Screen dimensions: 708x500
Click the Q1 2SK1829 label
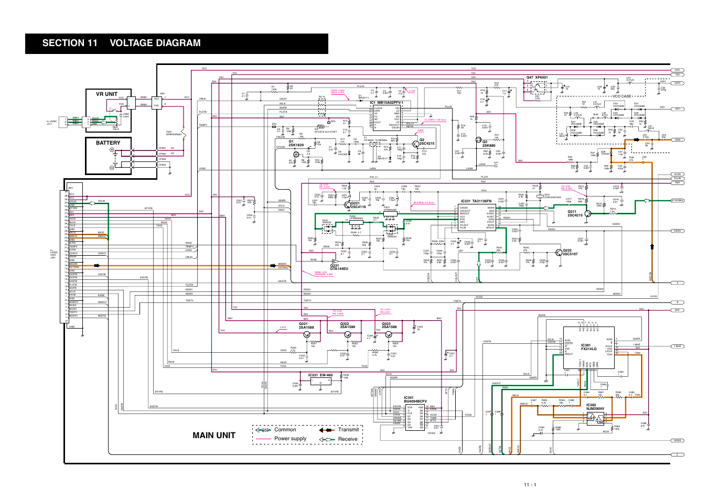click(296, 144)
